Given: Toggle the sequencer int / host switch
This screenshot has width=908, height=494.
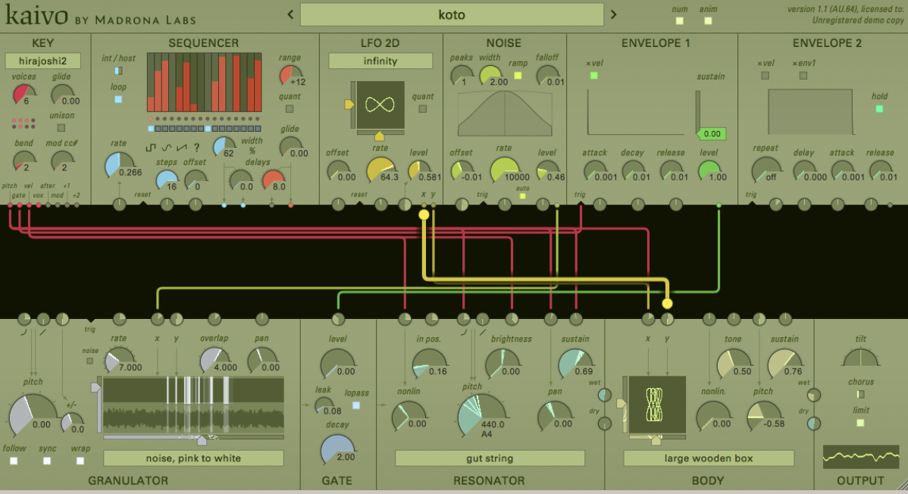Looking at the screenshot, I should 118,70.
